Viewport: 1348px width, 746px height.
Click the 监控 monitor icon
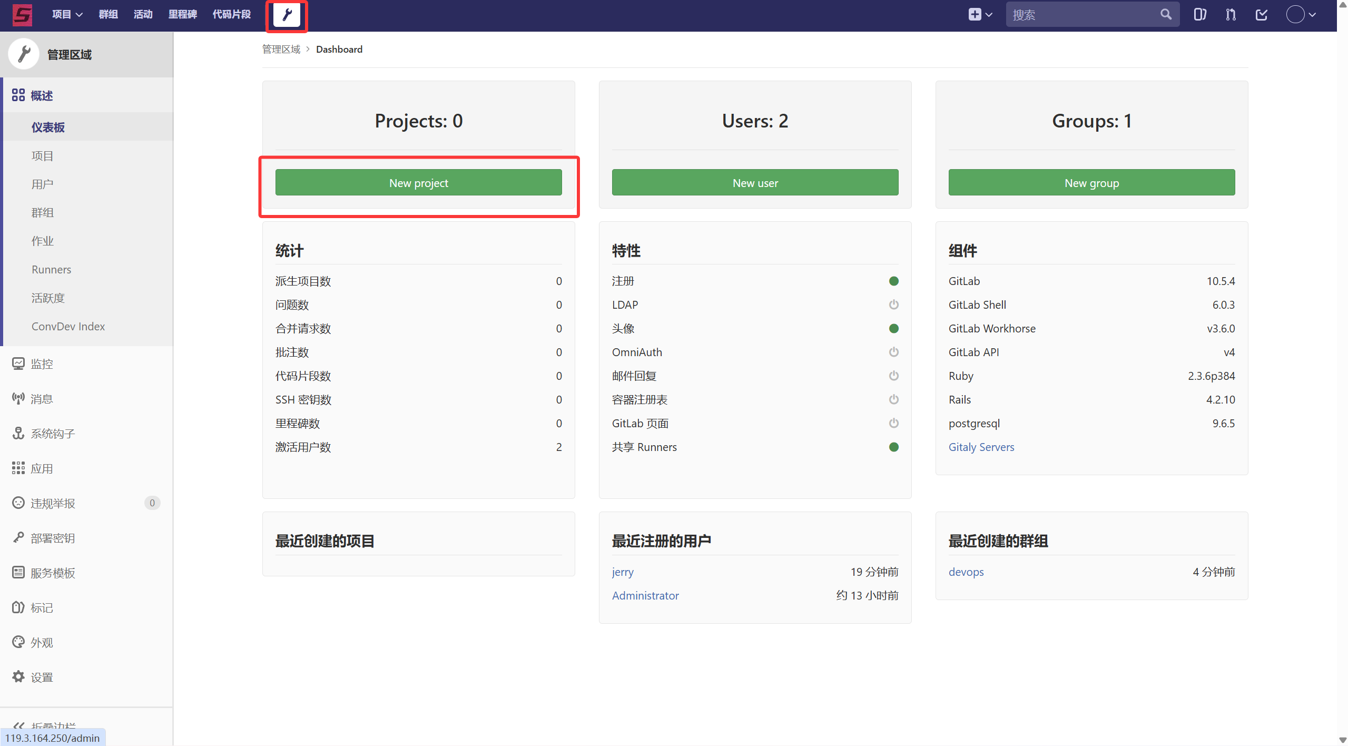(x=18, y=364)
